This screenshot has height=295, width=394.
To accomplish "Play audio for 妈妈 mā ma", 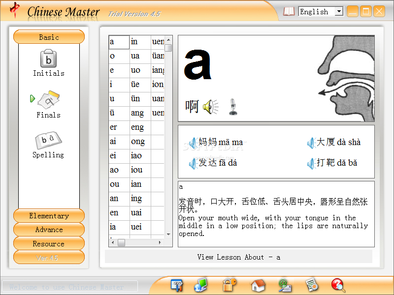I will coord(193,143).
